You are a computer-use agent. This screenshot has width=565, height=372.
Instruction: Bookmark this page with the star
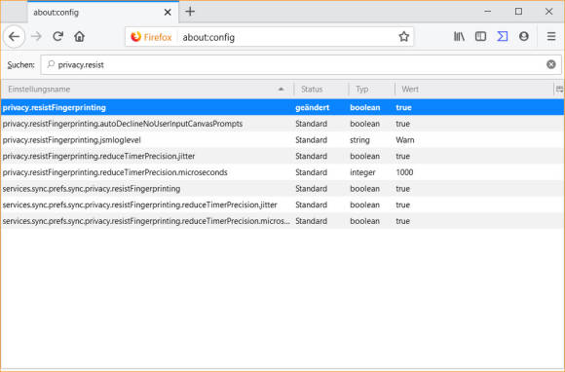(x=403, y=37)
